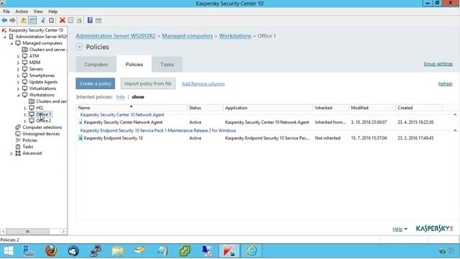Open the Action menu
This screenshot has width=460, height=259.
tap(22, 12)
